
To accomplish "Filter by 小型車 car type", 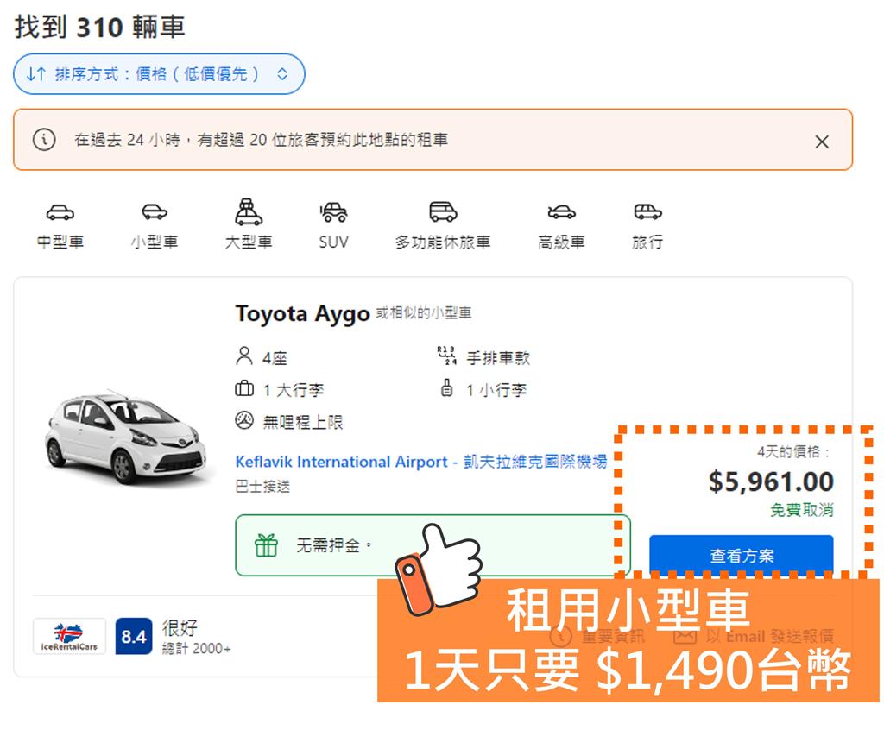I will [x=155, y=226].
